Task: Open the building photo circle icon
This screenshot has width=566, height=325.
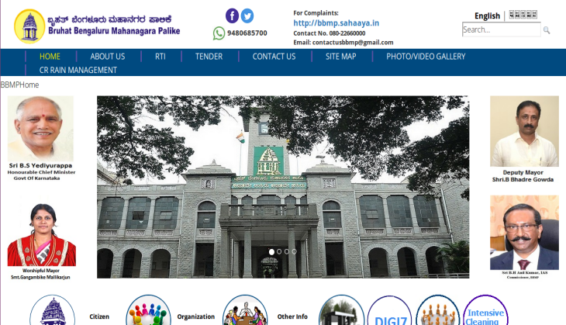Action: coord(341,310)
